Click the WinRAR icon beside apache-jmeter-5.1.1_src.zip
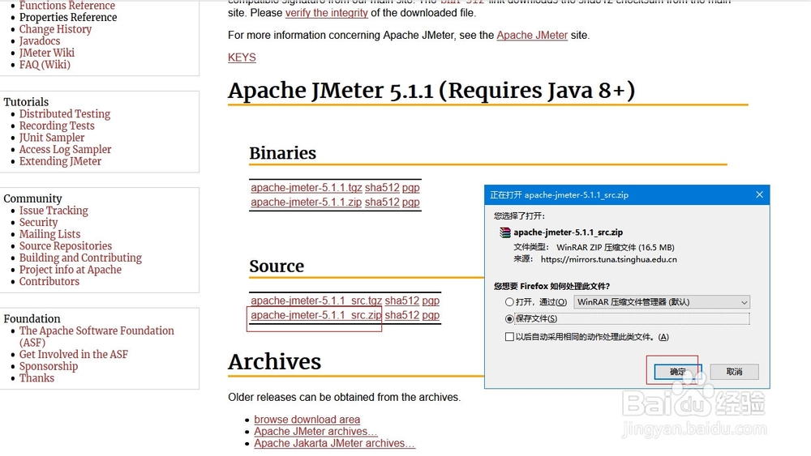This screenshot has width=811, height=456. pos(504,232)
